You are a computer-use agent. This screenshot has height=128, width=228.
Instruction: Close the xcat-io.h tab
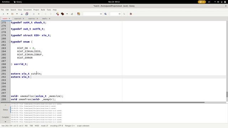tap(23, 18)
